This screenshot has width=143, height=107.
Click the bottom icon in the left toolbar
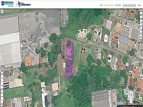(2, 104)
